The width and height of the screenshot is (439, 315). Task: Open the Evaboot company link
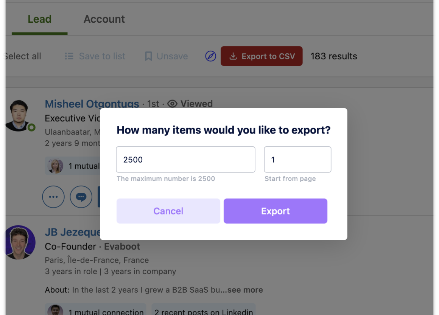coord(122,247)
